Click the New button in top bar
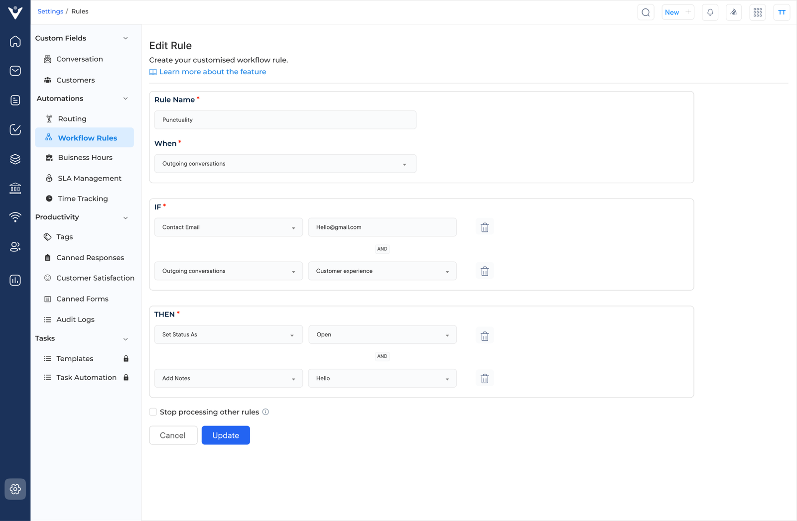The width and height of the screenshot is (797, 521). tap(677, 12)
